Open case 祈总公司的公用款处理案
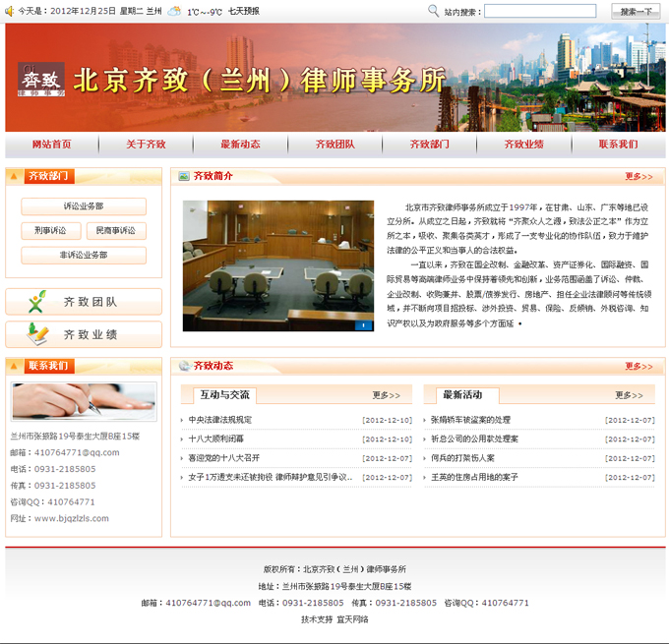 click(x=474, y=439)
